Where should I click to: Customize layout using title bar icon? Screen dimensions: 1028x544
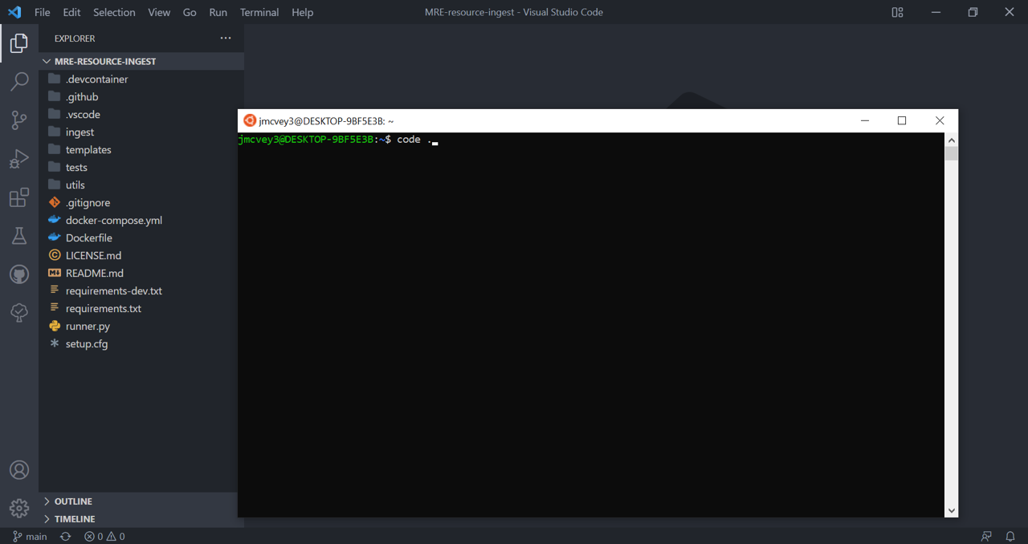897,12
